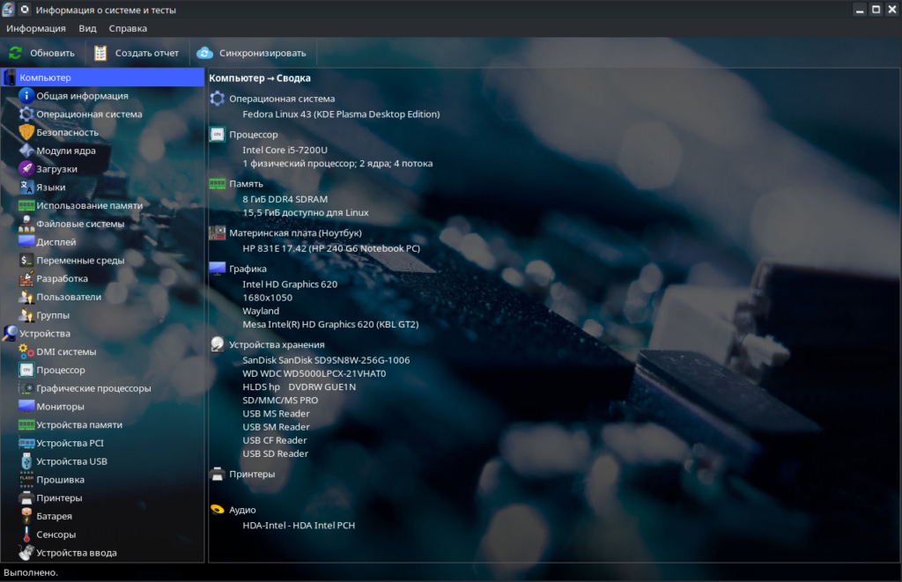Open the Справка menu
This screenshot has width=902, height=582.
coord(128,28)
